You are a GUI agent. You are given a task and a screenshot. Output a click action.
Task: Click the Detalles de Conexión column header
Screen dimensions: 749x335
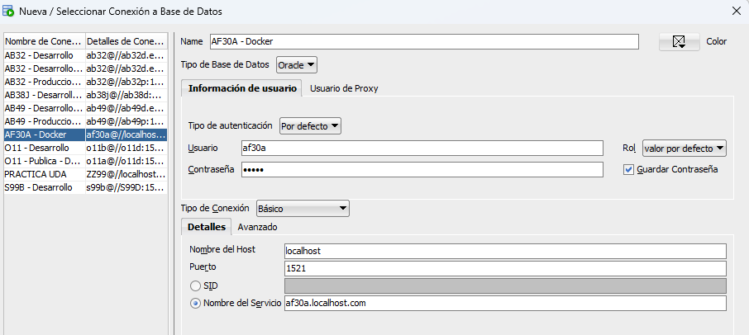pos(126,41)
